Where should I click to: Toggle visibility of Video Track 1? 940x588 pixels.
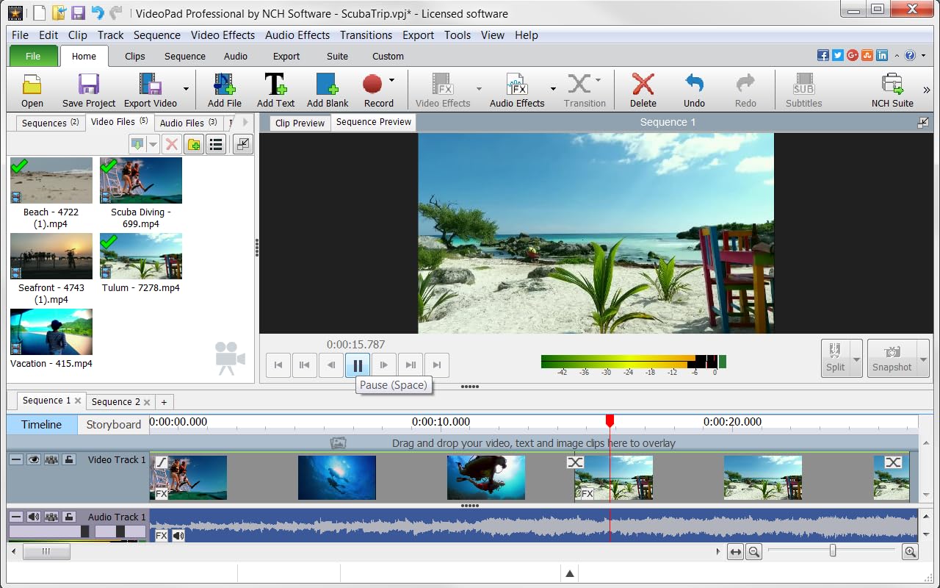[x=33, y=459]
